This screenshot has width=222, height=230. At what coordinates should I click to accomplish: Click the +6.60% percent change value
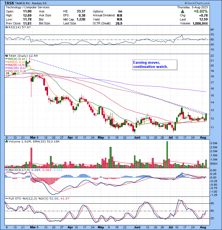201,11
